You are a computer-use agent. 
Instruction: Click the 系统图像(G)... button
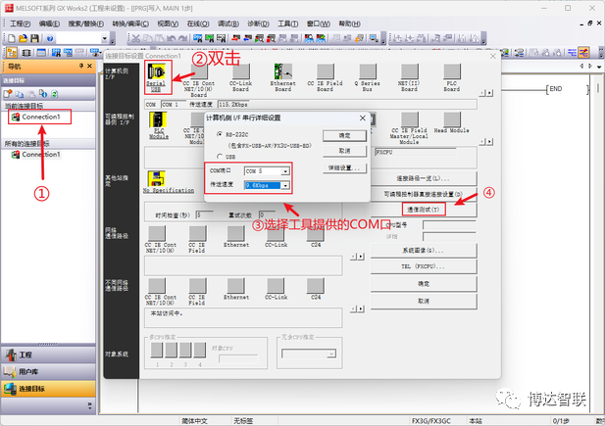coord(424,251)
